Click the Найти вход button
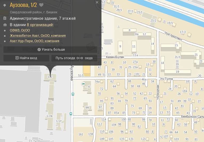Image resolution: width=204 pixels, height=142 pixels. (x=26, y=58)
